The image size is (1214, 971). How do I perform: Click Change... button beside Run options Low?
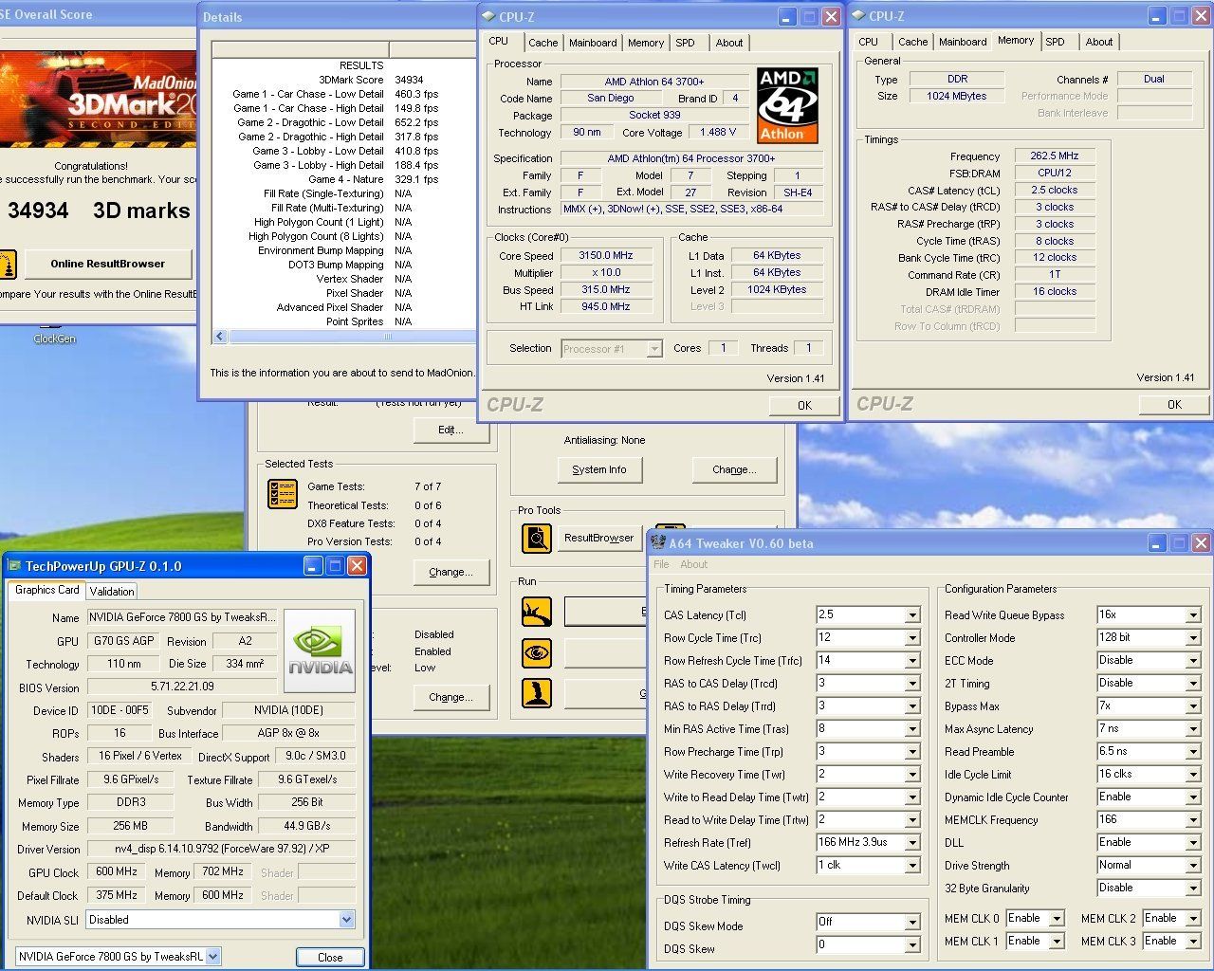451,697
